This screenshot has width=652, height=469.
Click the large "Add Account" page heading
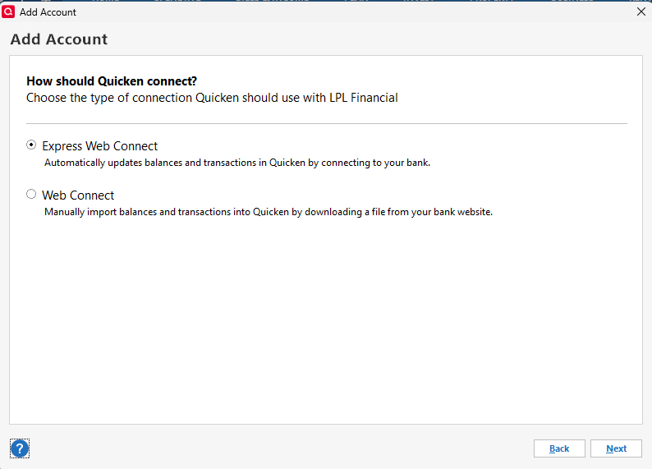point(58,39)
